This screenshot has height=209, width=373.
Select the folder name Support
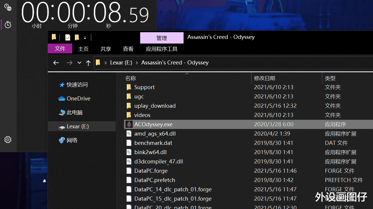[144, 87]
